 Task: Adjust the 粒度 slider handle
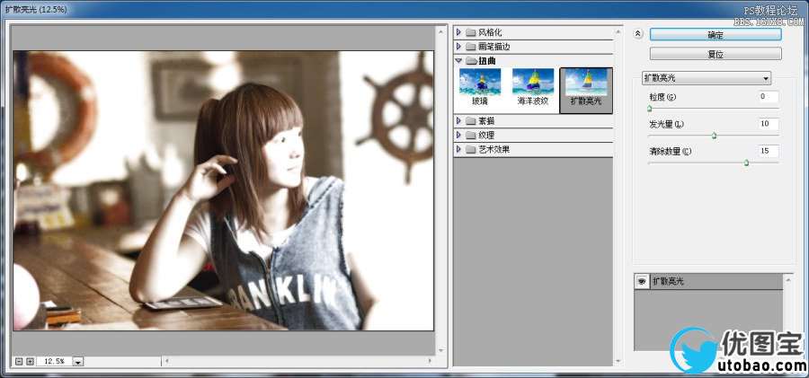click(650, 109)
